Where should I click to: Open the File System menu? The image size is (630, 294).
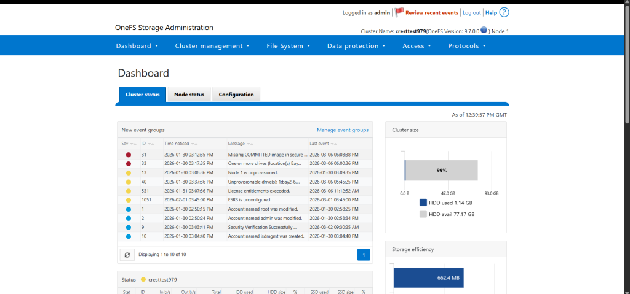pos(289,45)
